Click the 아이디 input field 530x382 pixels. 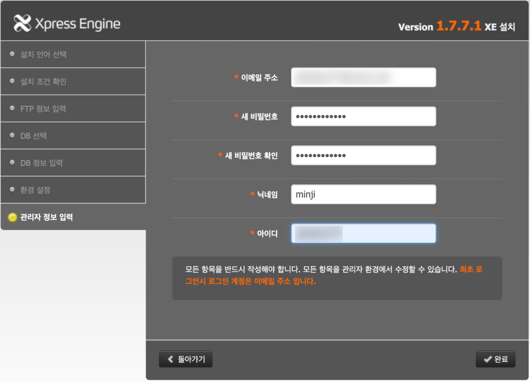[x=364, y=233]
